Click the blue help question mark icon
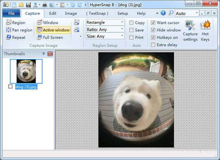Viewport: 220px width, 160px height. tap(163, 13)
